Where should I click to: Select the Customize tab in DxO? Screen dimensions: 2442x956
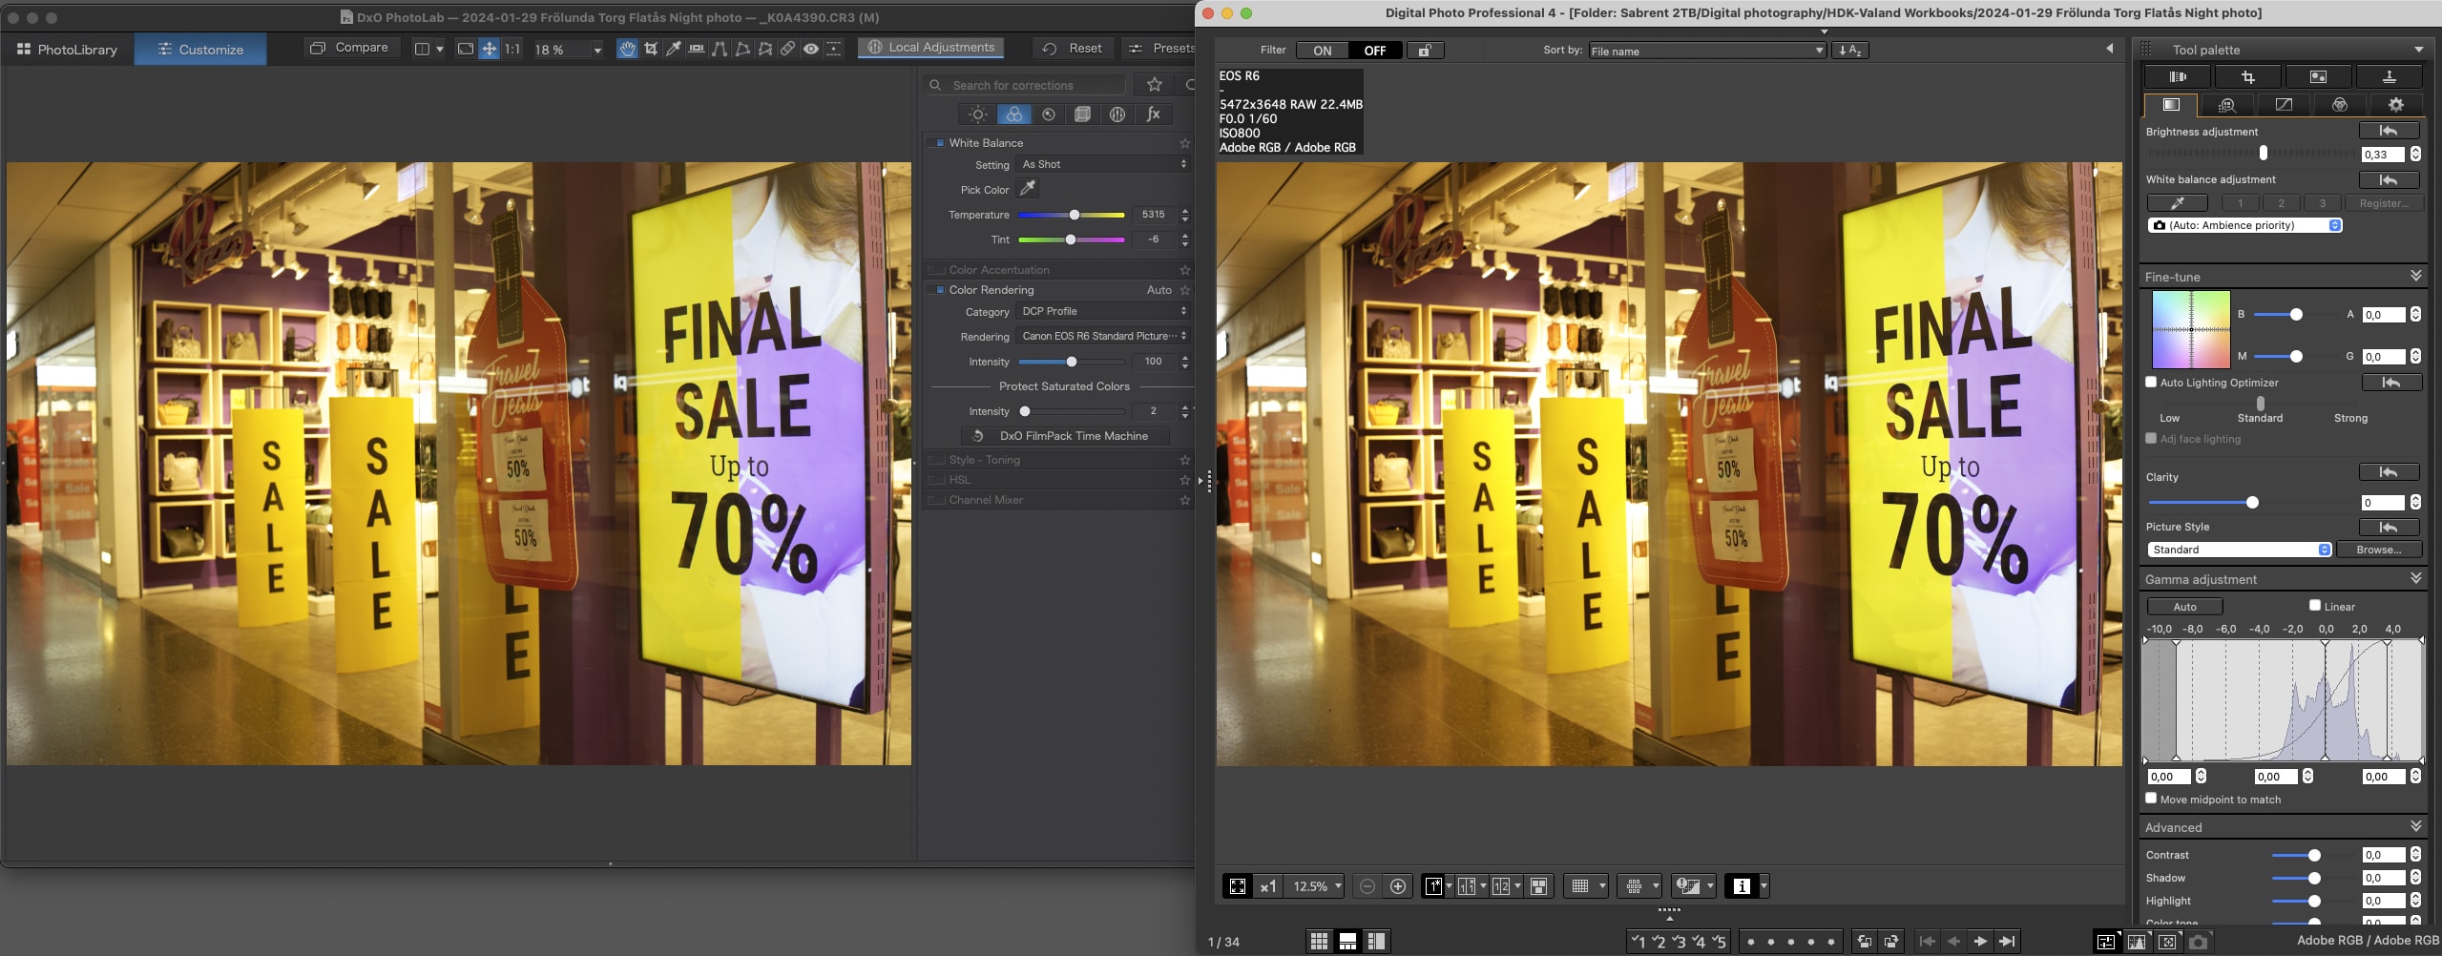199,49
